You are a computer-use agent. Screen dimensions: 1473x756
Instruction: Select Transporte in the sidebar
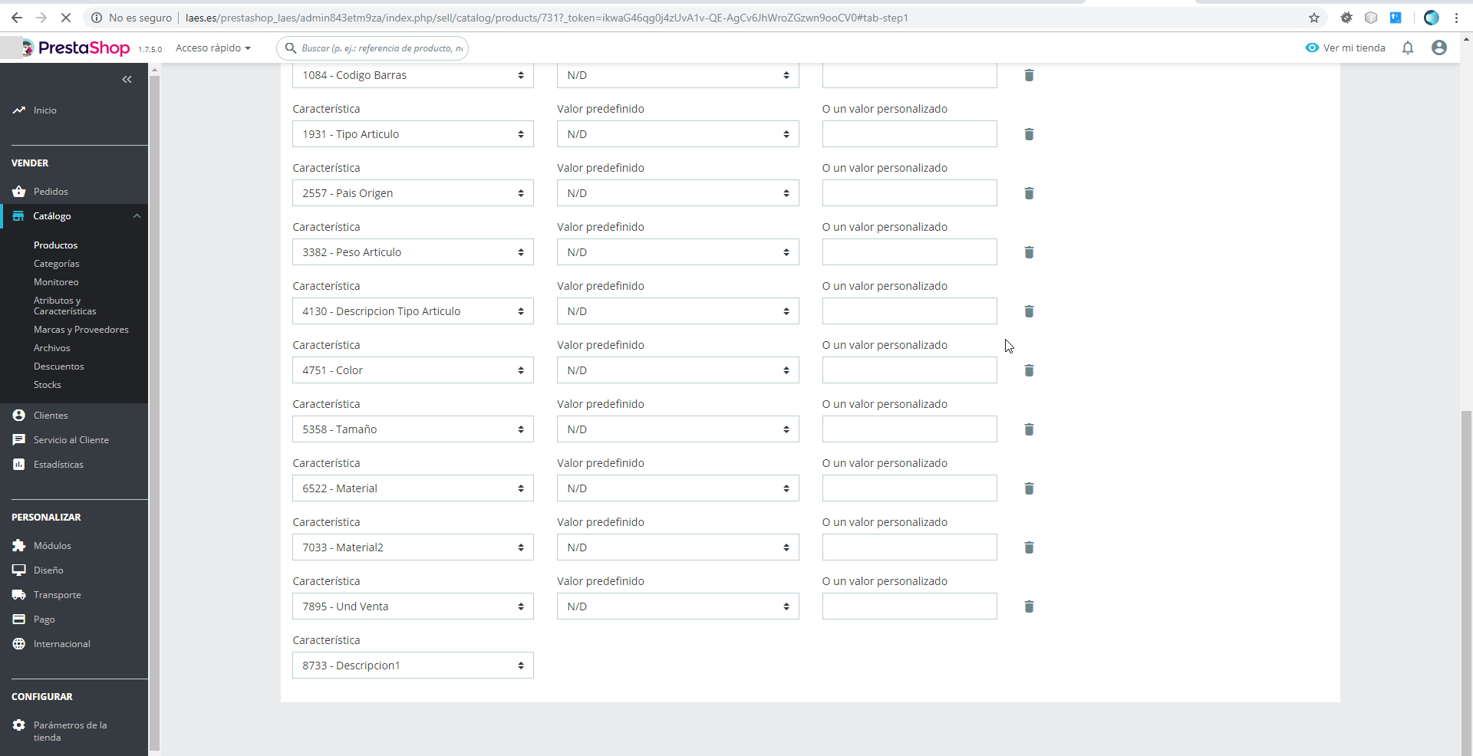click(57, 594)
